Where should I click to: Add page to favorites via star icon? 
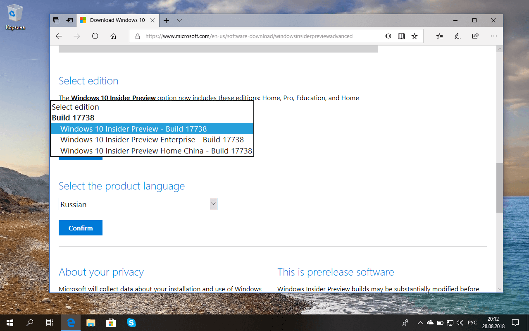415,36
